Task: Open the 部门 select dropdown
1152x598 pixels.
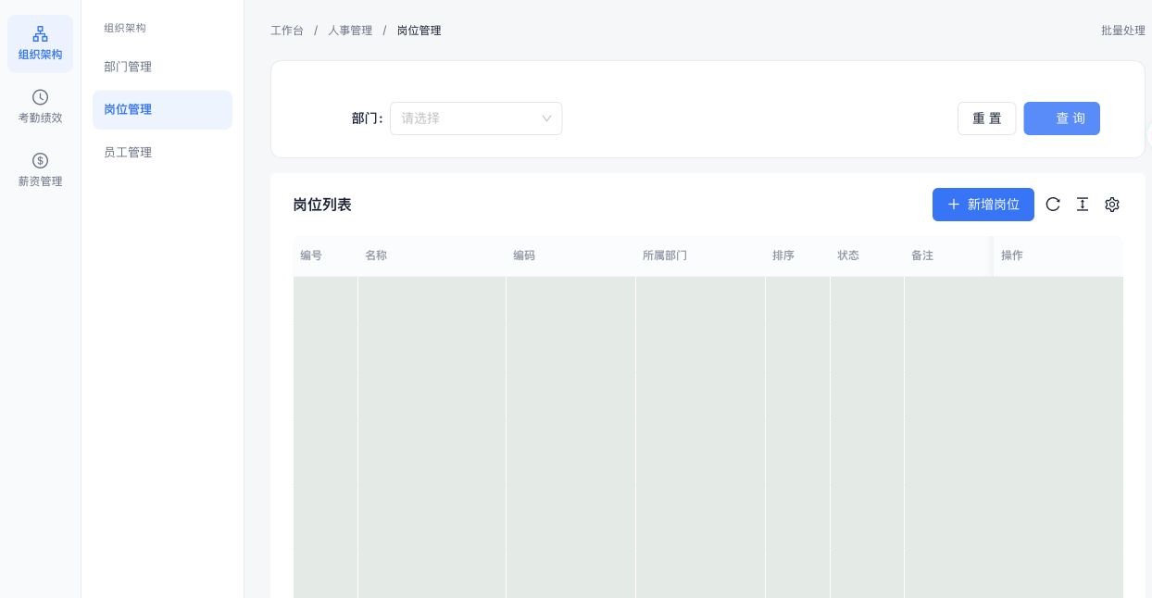Action: pos(476,118)
